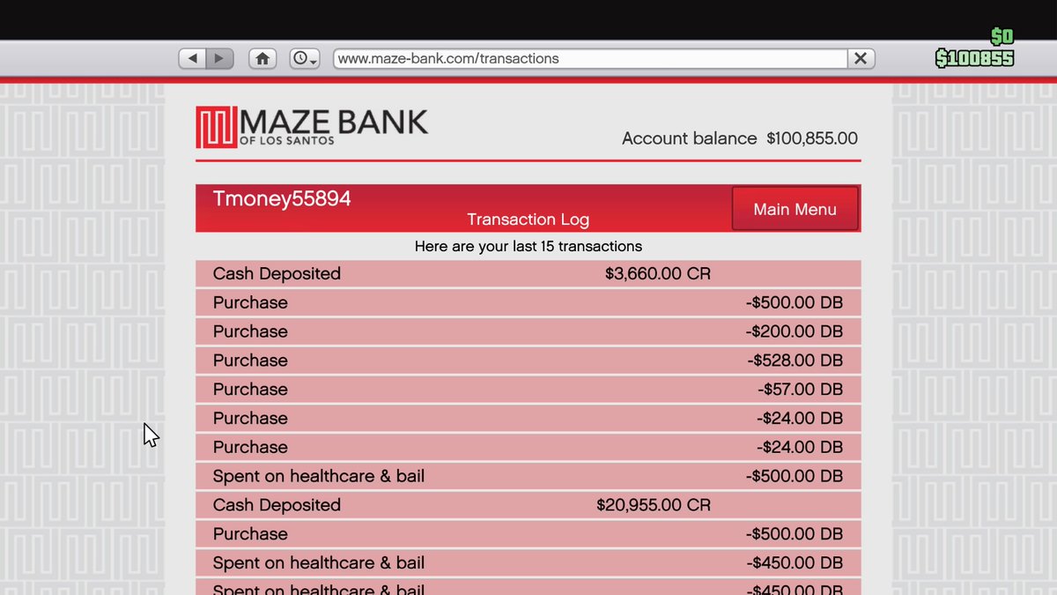Click the browser back arrow
This screenshot has height=595, width=1057.
click(192, 59)
